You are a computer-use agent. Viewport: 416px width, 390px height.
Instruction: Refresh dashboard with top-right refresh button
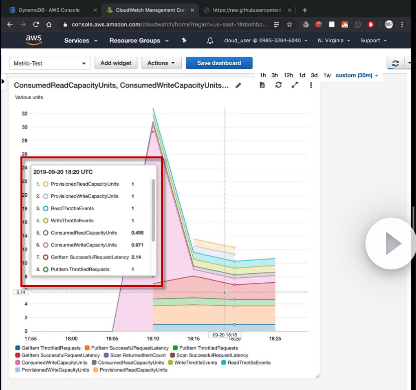[396, 63]
